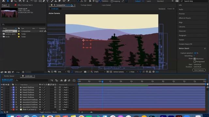This screenshot has width=209, height=117.
Task: Delete selected item trash icon Project panel
Action: 23,72
